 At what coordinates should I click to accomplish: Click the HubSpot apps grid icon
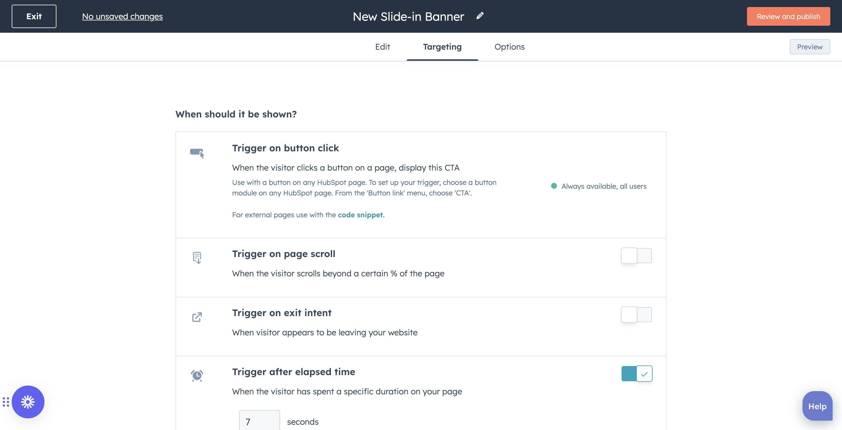click(6, 401)
